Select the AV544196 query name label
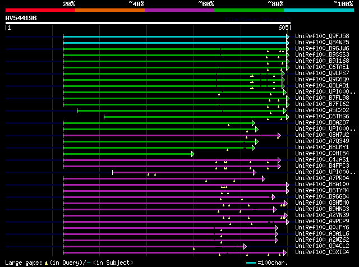359x267 pixels. coord(21,18)
